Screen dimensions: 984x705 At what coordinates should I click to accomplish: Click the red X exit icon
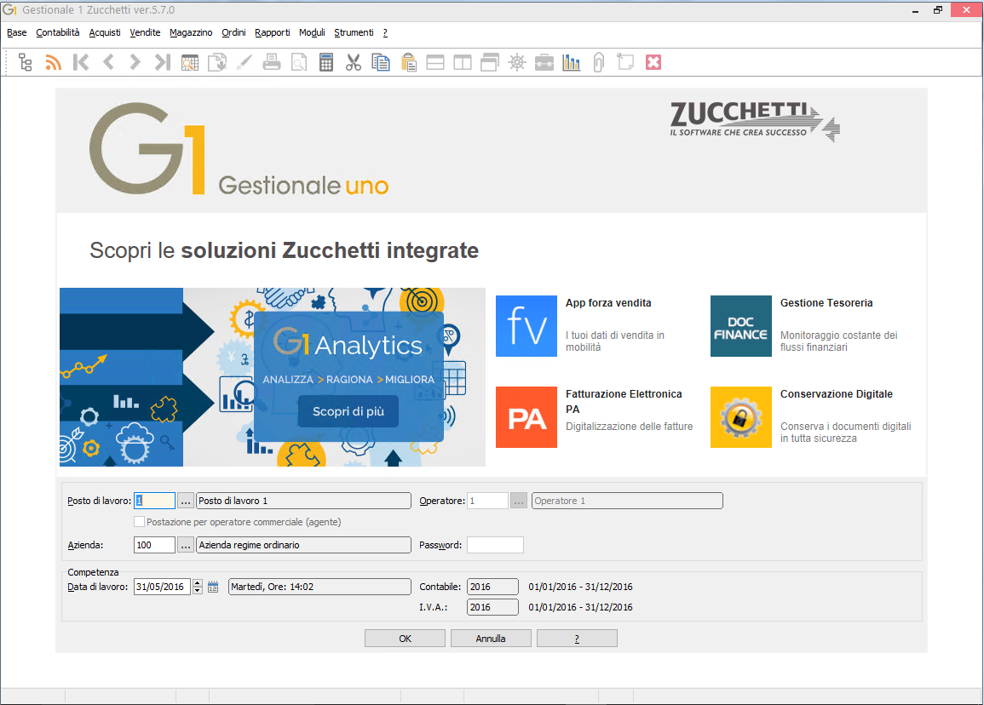pyautogui.click(x=653, y=61)
